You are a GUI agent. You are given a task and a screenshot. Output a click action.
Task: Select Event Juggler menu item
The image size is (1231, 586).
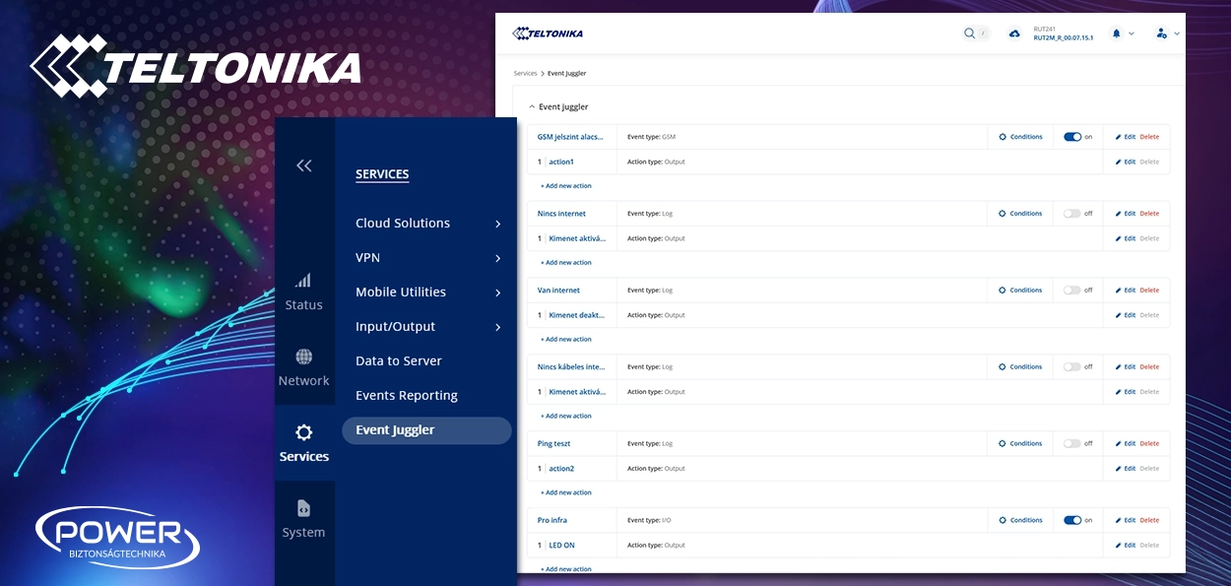coord(426,430)
